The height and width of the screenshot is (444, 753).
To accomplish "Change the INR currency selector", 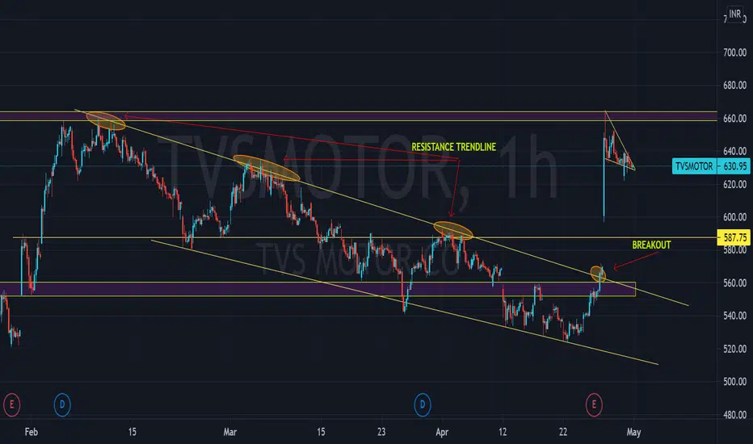I will (734, 14).
